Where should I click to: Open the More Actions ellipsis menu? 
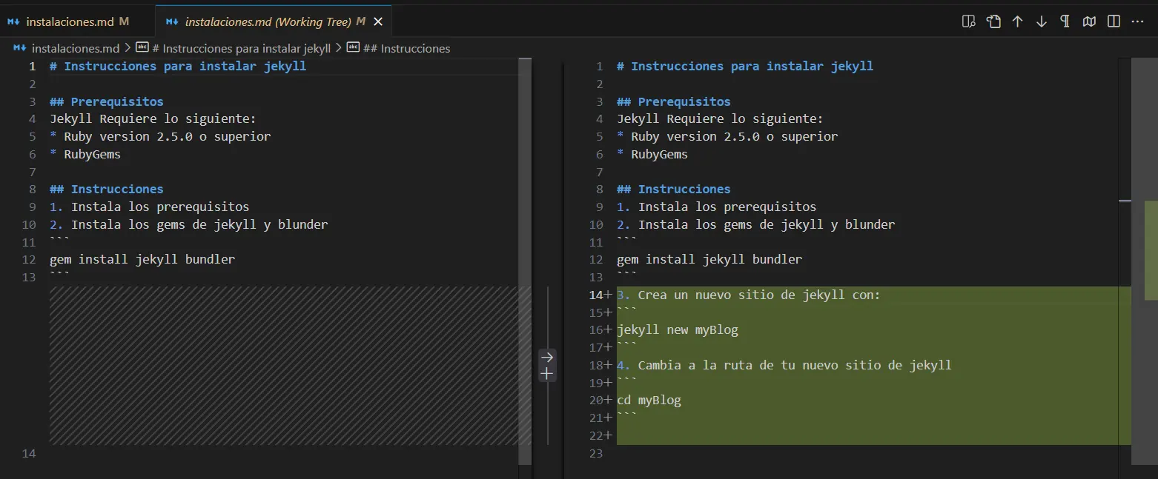[x=1137, y=21]
